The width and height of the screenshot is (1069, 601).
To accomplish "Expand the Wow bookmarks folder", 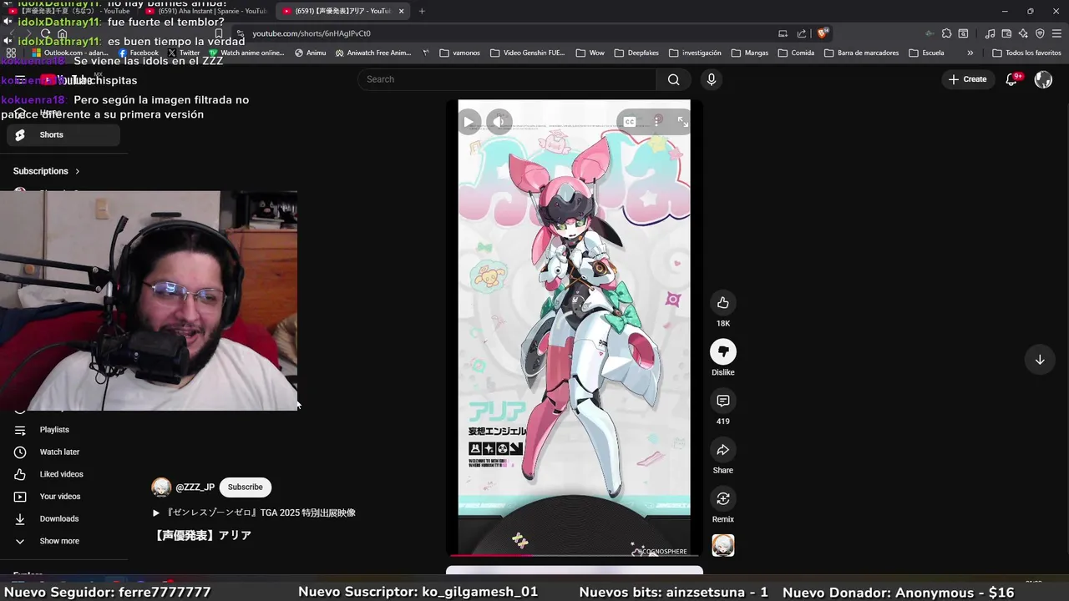I will coord(590,53).
